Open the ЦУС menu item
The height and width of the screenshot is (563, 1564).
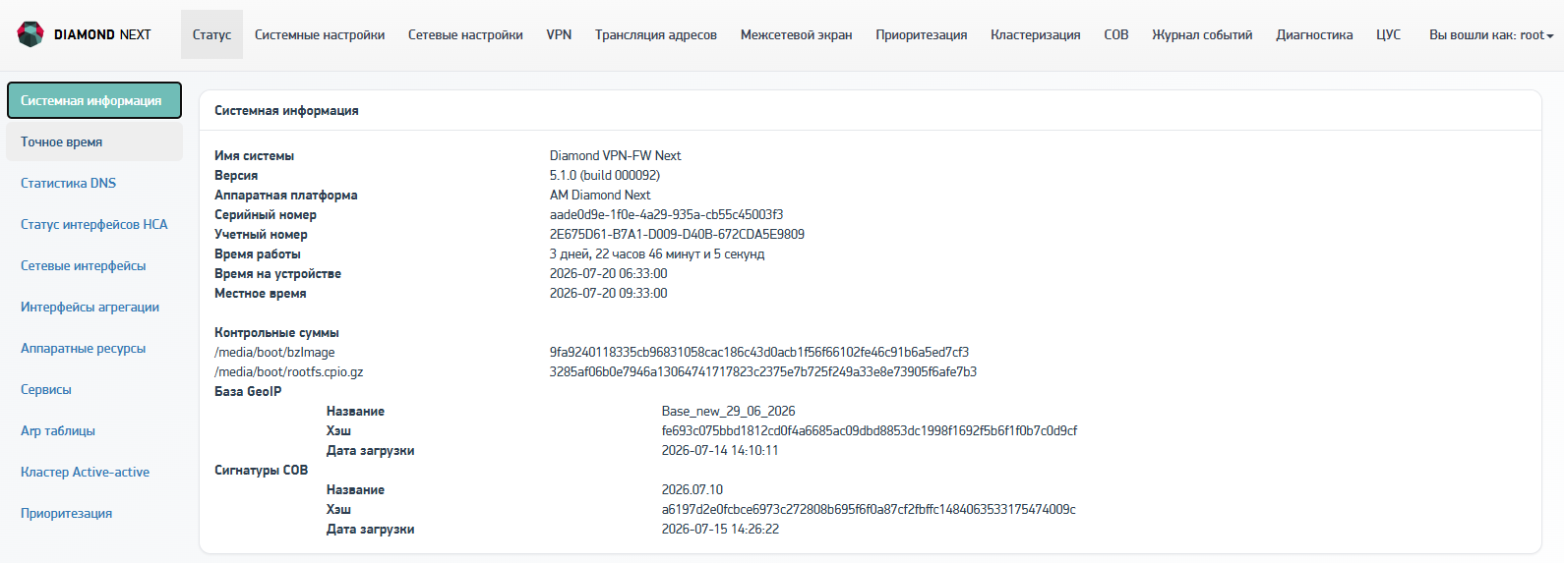coord(1388,34)
